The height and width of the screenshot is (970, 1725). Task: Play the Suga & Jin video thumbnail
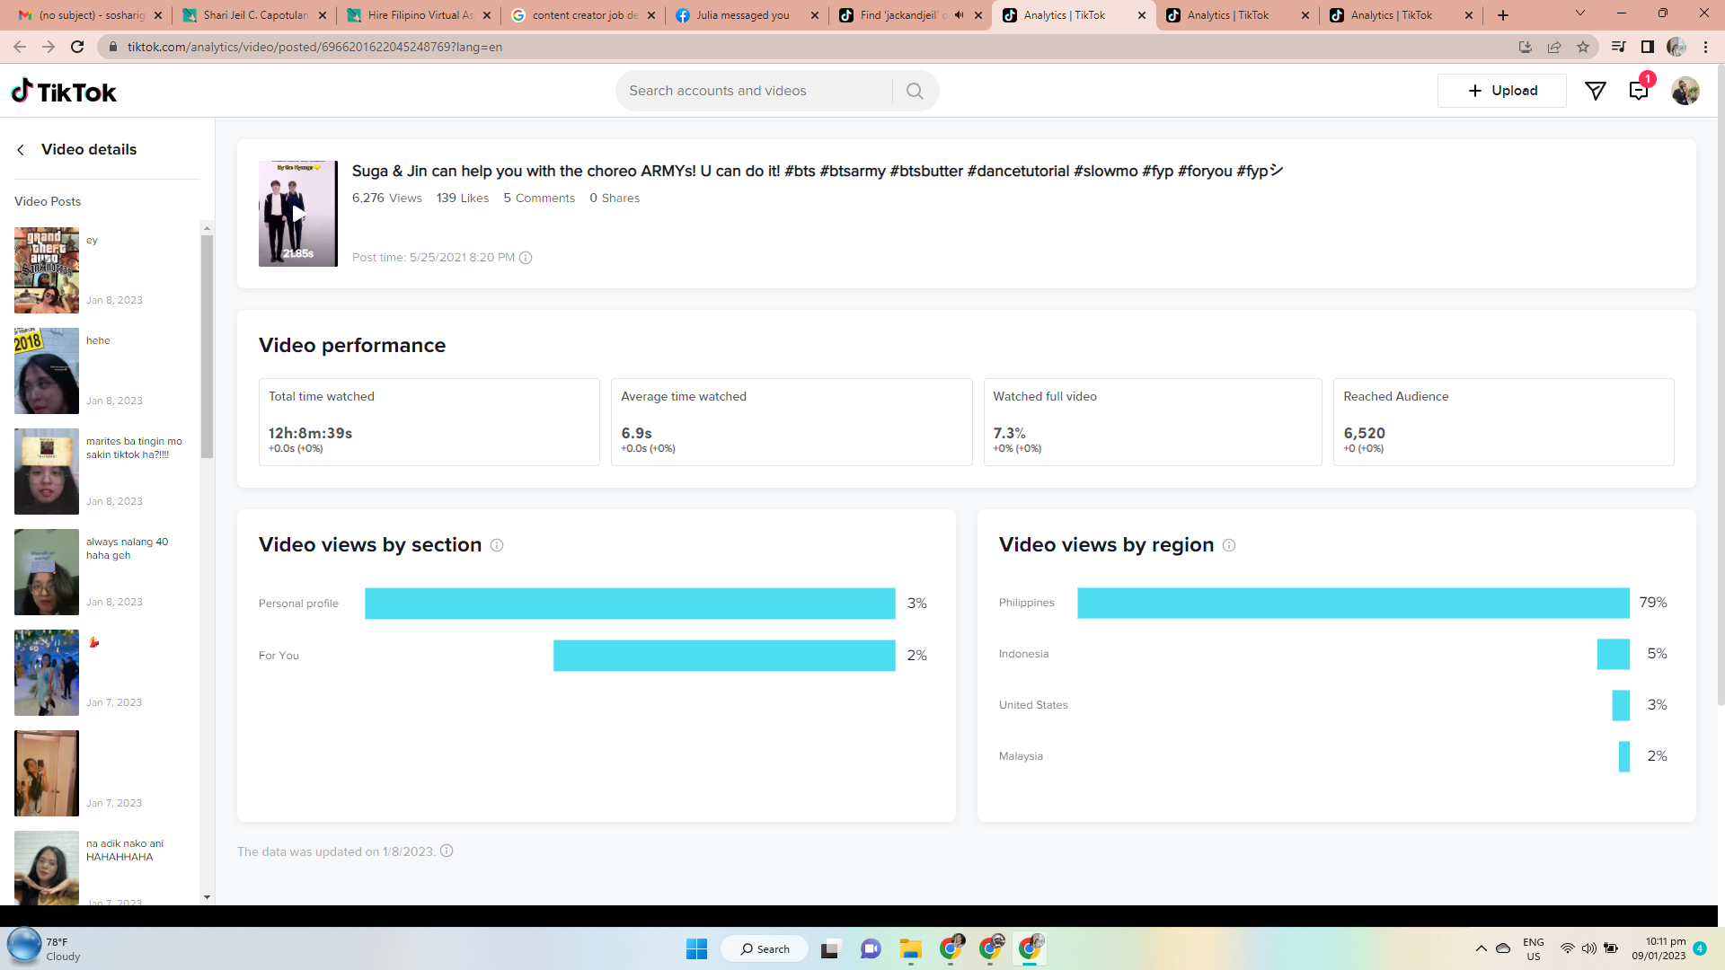297,214
